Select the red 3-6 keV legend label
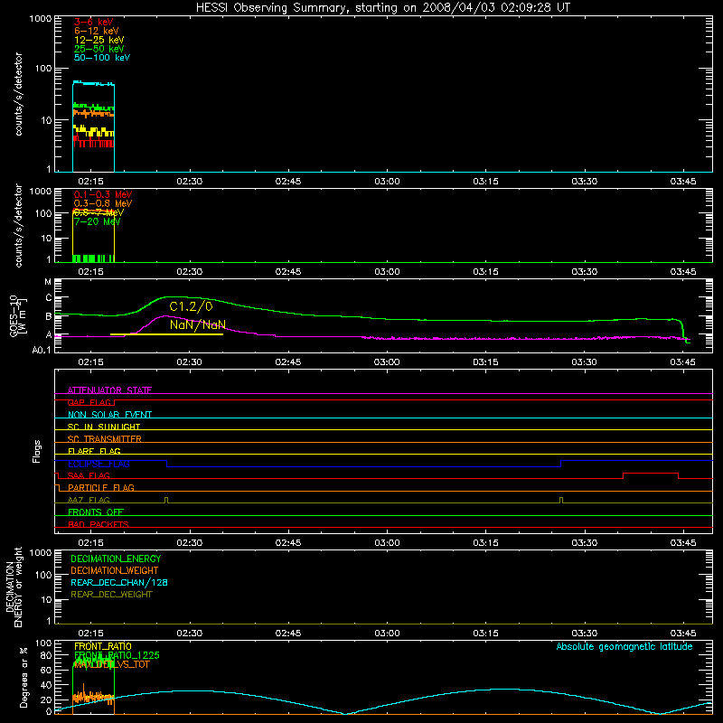 coord(93,22)
